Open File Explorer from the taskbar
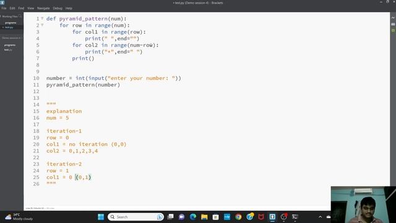 [x=204, y=217]
